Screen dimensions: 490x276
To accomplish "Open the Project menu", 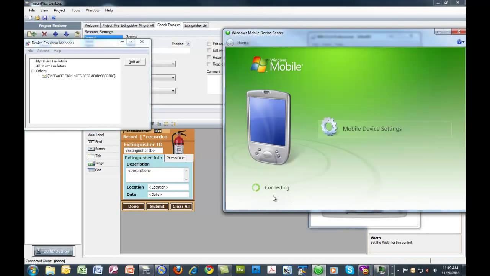I will pos(59,10).
